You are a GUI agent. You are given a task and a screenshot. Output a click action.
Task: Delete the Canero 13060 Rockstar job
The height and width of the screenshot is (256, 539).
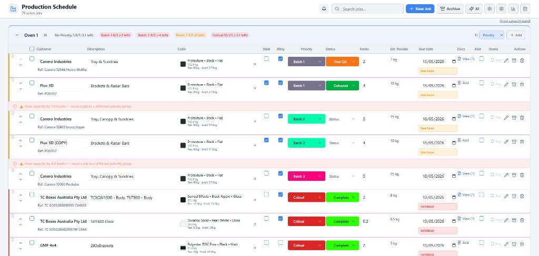(522, 175)
